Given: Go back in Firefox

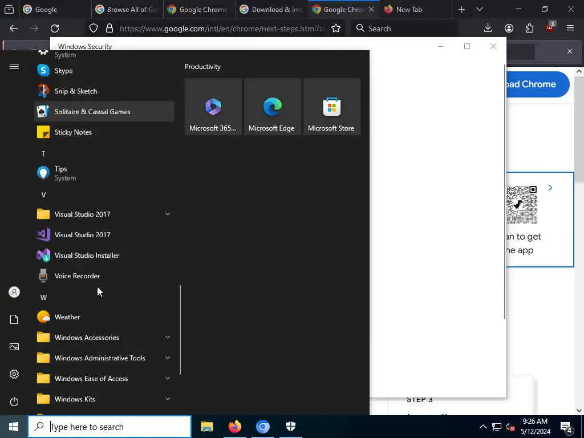Looking at the screenshot, I should click(14, 29).
